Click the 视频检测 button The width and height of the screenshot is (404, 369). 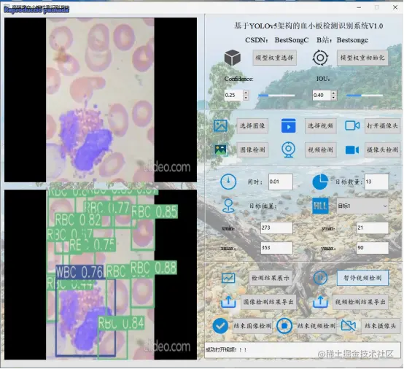click(x=320, y=149)
